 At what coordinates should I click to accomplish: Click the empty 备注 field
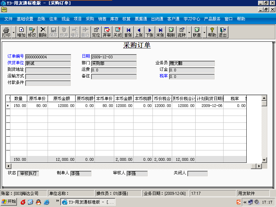pos(114,77)
